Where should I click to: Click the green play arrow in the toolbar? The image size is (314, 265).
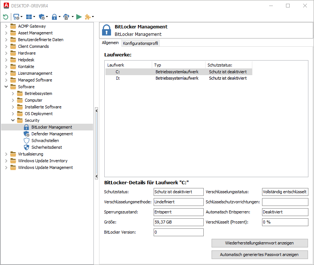coord(79,17)
